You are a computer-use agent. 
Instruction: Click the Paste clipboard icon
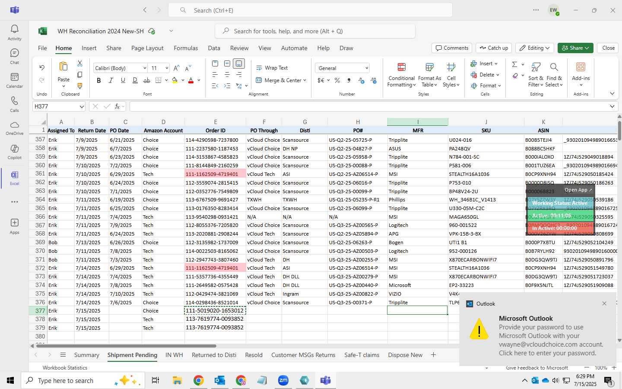(x=63, y=67)
